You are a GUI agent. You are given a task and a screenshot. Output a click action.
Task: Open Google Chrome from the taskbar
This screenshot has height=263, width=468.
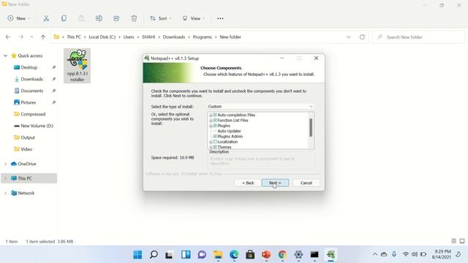click(x=282, y=254)
